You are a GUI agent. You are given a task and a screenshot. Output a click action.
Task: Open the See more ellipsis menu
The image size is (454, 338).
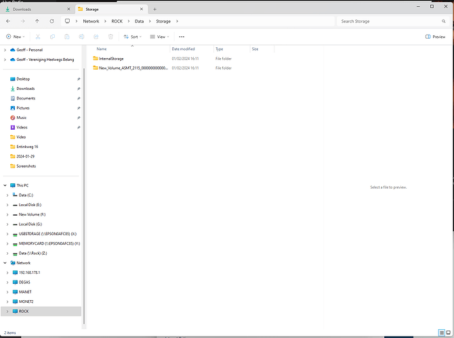click(x=182, y=37)
